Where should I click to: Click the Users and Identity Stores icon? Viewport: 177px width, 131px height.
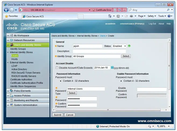tap(12, 45)
